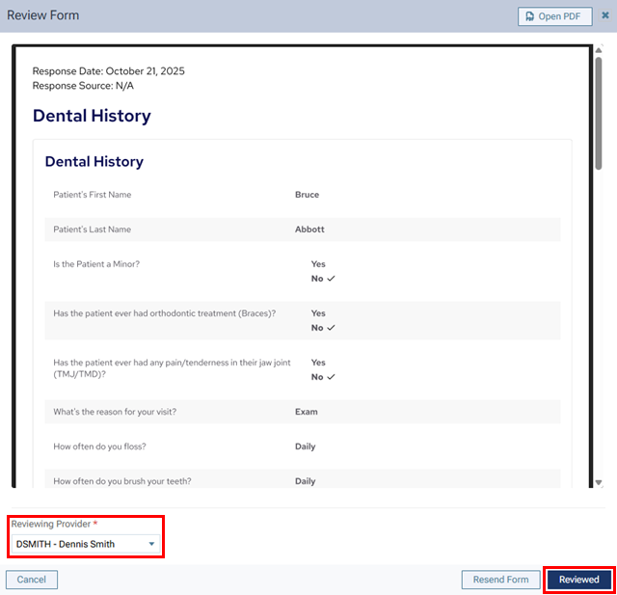Mark the form as Reviewed
617x595 pixels.
(578, 580)
